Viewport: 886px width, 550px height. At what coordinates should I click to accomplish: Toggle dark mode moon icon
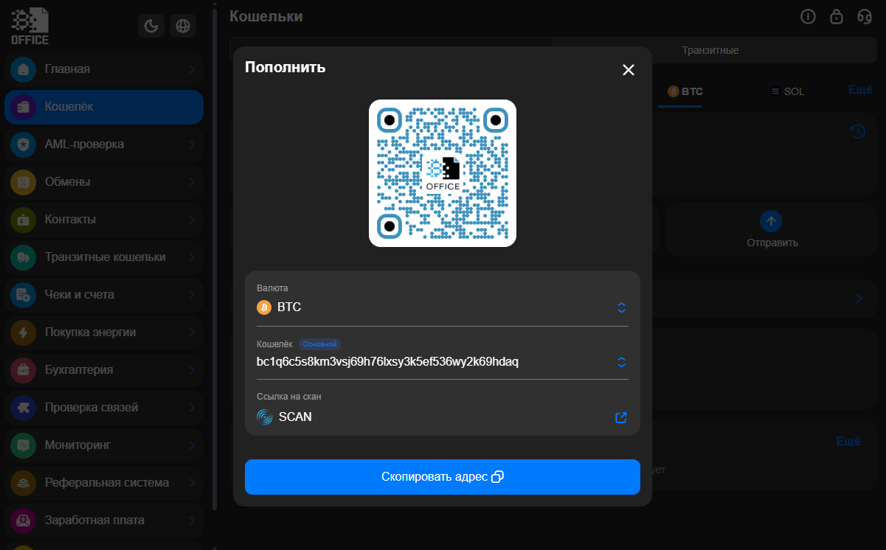pos(151,27)
